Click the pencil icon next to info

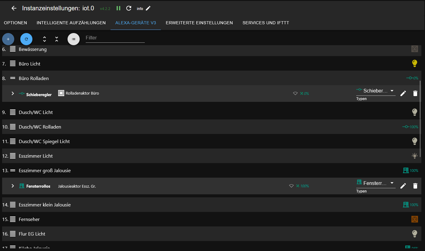tap(148, 8)
